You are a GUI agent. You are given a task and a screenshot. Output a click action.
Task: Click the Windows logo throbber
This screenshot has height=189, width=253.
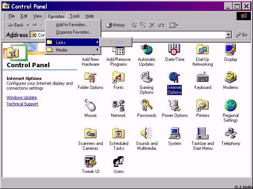tap(244, 16)
